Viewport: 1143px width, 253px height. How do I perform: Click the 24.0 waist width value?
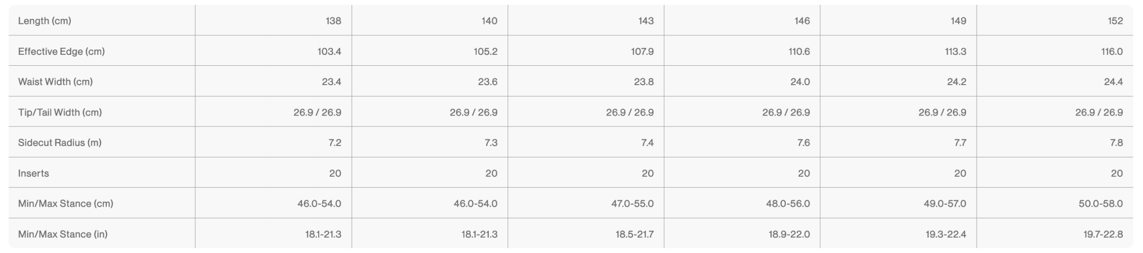click(x=800, y=82)
